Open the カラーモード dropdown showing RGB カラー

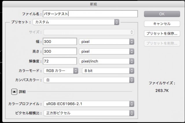[61, 71]
